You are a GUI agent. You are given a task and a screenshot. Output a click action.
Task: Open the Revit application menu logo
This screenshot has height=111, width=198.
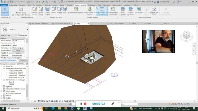point(2,2)
